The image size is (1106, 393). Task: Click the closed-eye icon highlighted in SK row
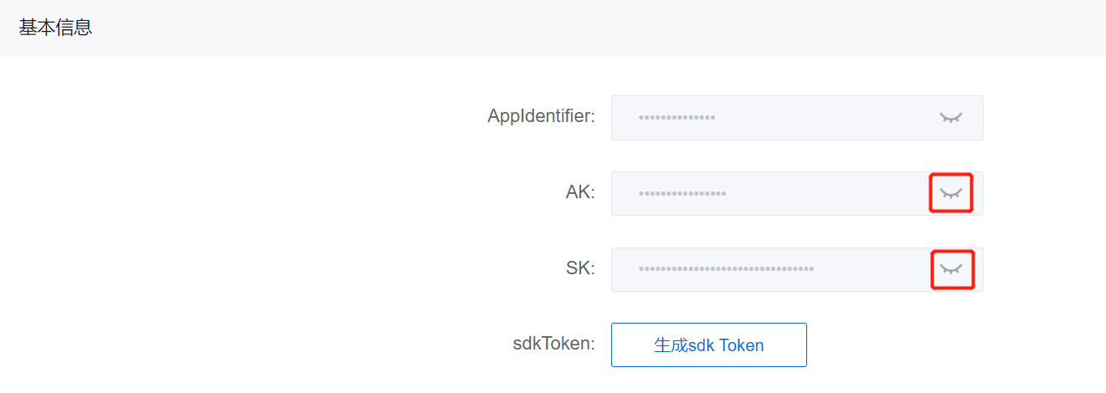(x=950, y=269)
